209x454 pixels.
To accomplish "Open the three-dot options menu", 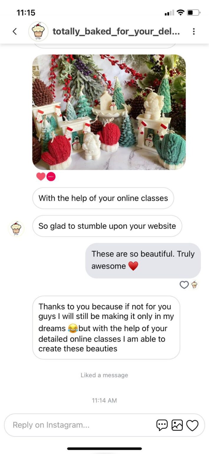I will pyautogui.click(x=194, y=31).
